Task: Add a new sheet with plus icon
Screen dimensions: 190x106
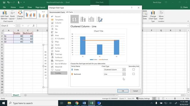Action: [x=25, y=95]
